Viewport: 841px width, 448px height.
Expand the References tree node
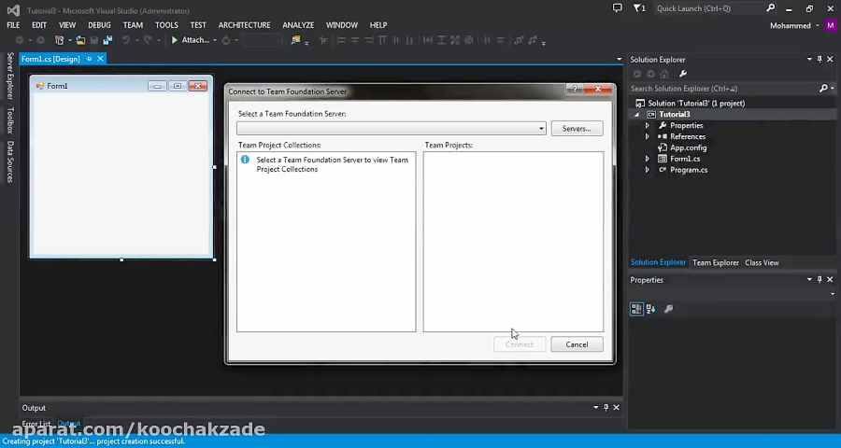647,136
